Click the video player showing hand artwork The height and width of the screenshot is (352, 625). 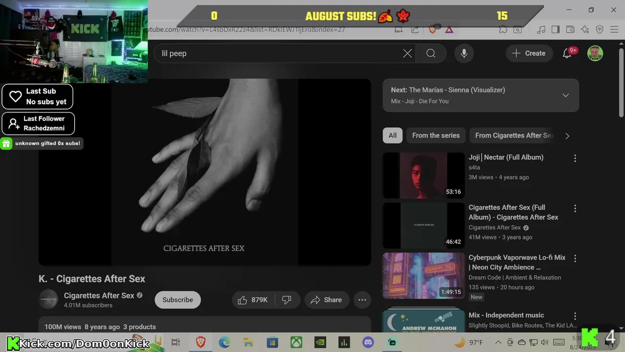click(x=205, y=172)
